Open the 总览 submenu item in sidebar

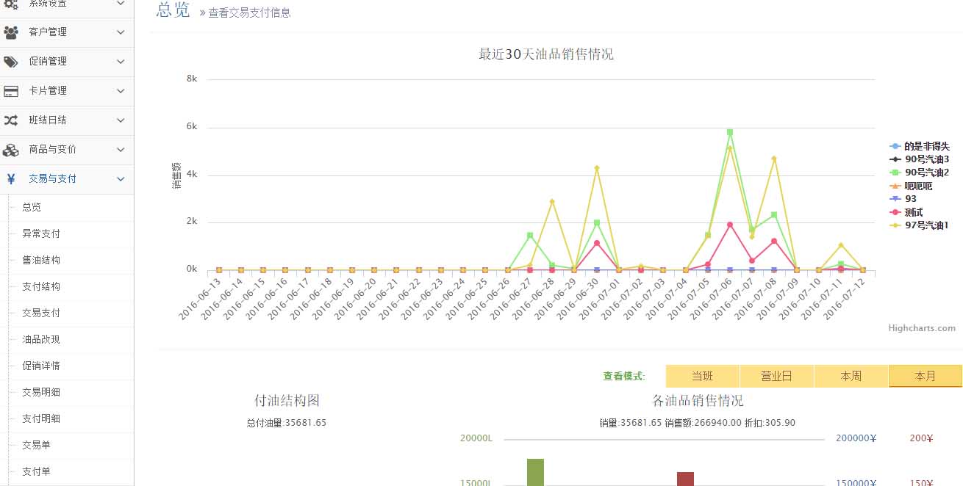pos(32,208)
